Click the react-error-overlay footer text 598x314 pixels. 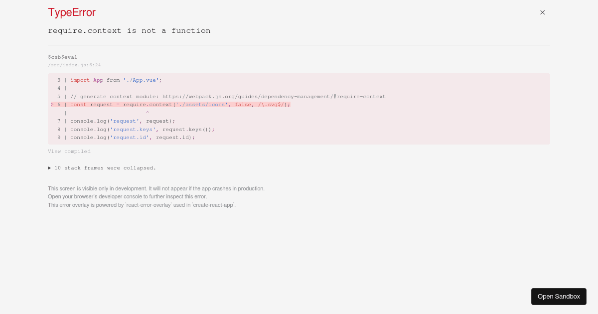pos(142,205)
